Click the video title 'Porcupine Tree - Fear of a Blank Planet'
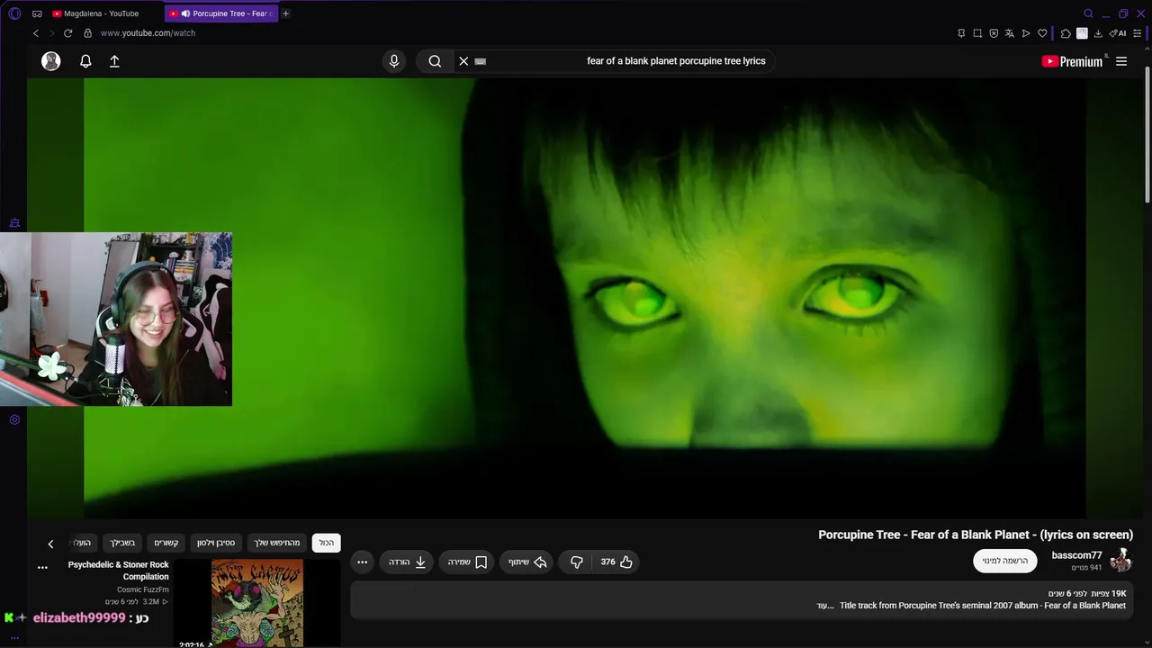 pyautogui.click(x=976, y=535)
